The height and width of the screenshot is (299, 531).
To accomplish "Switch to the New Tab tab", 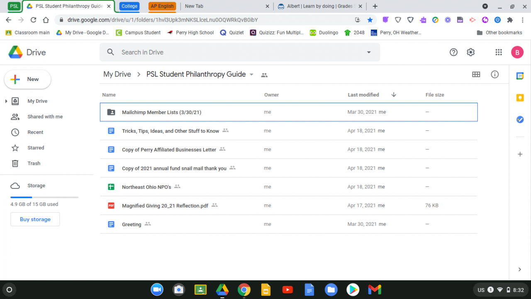I will [x=226, y=6].
